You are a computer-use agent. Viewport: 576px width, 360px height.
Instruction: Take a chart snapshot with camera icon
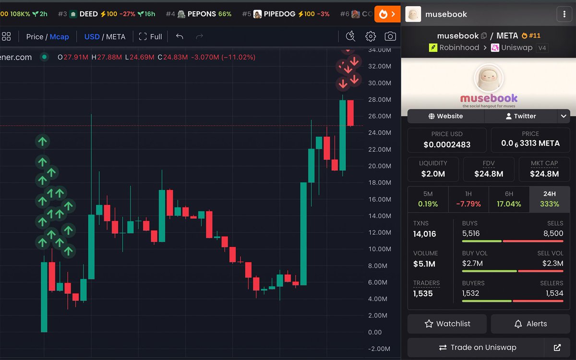pos(390,36)
